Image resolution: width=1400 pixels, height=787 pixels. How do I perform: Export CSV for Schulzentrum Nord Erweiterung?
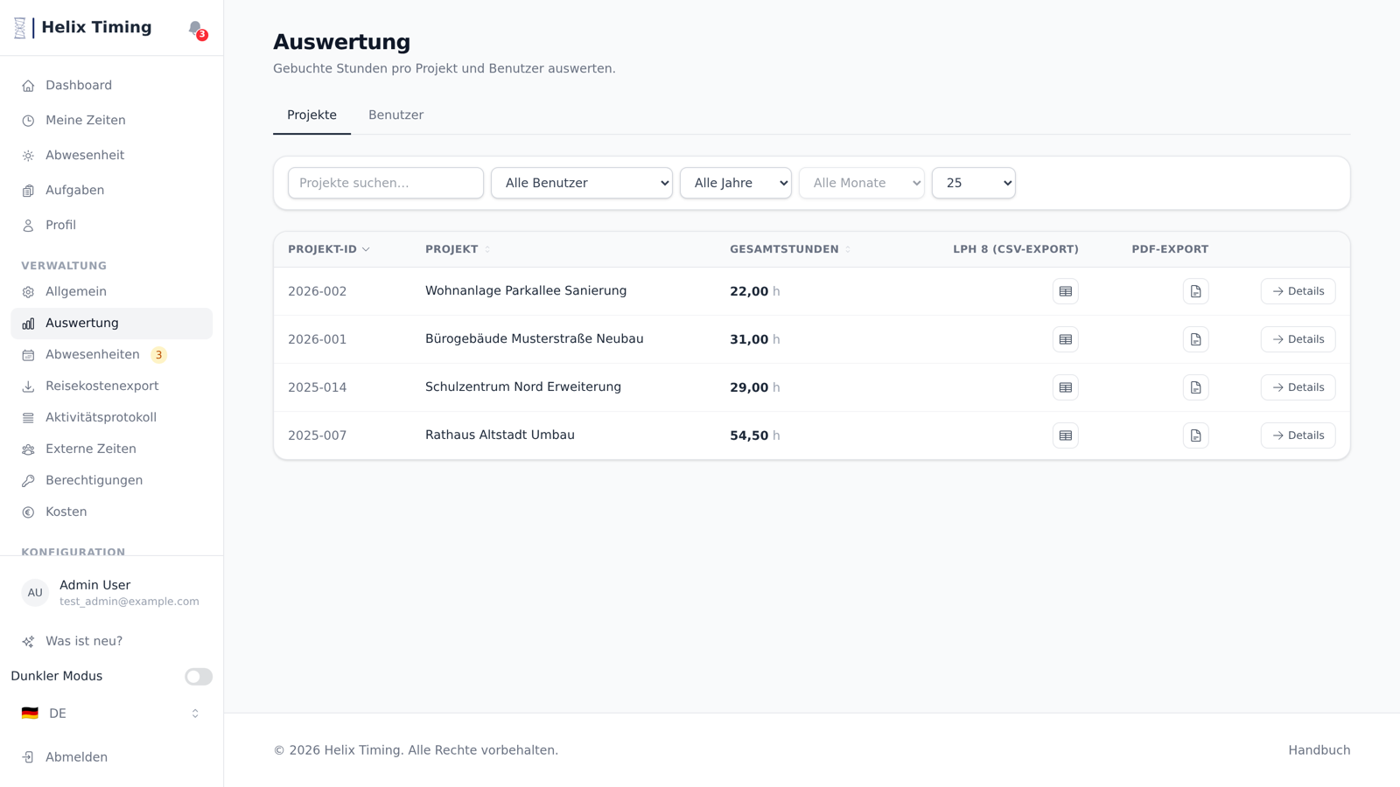coord(1065,387)
